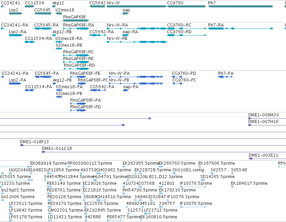Select the CG11534-PA protein label
The height and width of the screenshot is (222, 286).
(x=39, y=87)
